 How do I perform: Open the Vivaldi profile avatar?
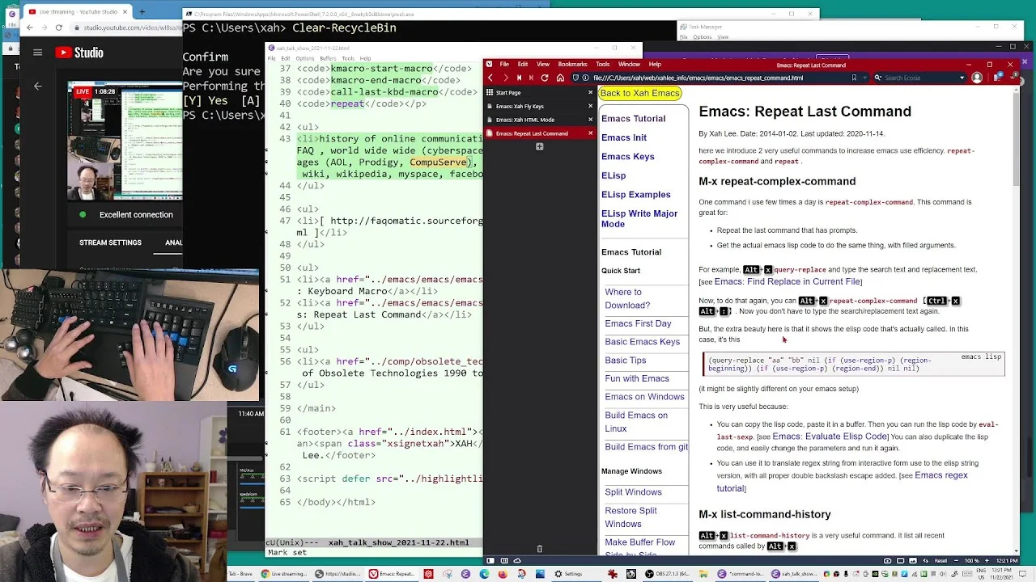point(977,78)
